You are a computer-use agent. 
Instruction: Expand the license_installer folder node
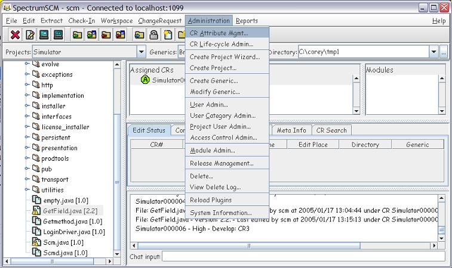(27, 126)
